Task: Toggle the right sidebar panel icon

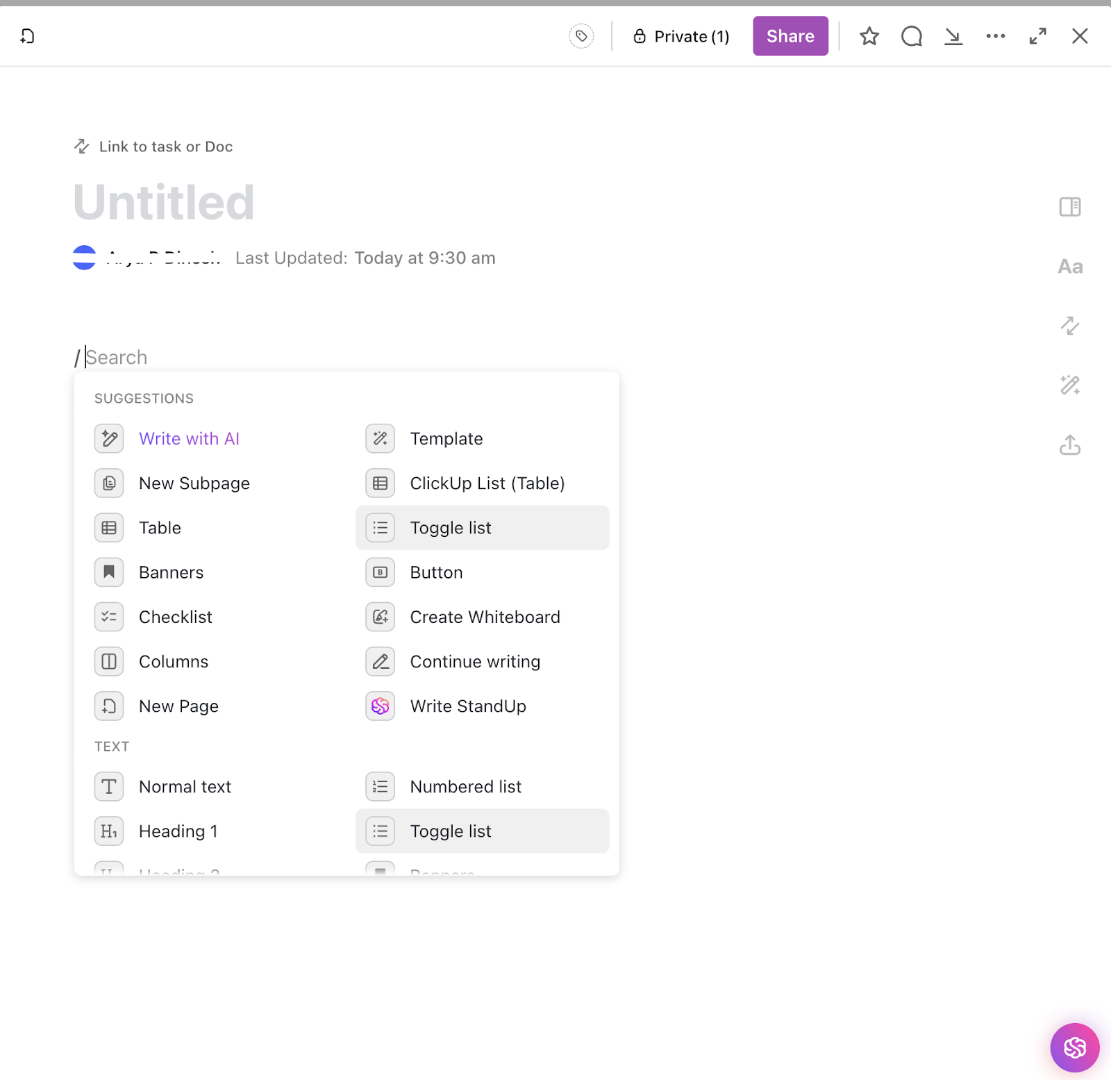Action: coord(1070,207)
